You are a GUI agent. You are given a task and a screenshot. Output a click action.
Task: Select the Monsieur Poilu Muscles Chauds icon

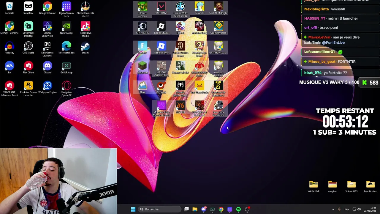pos(161,109)
